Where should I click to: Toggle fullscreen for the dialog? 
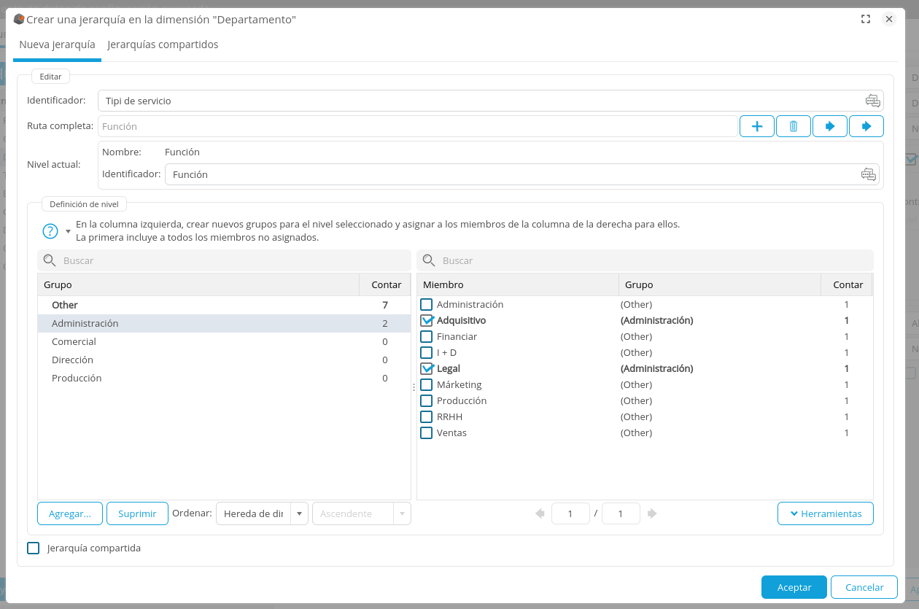[x=866, y=20]
